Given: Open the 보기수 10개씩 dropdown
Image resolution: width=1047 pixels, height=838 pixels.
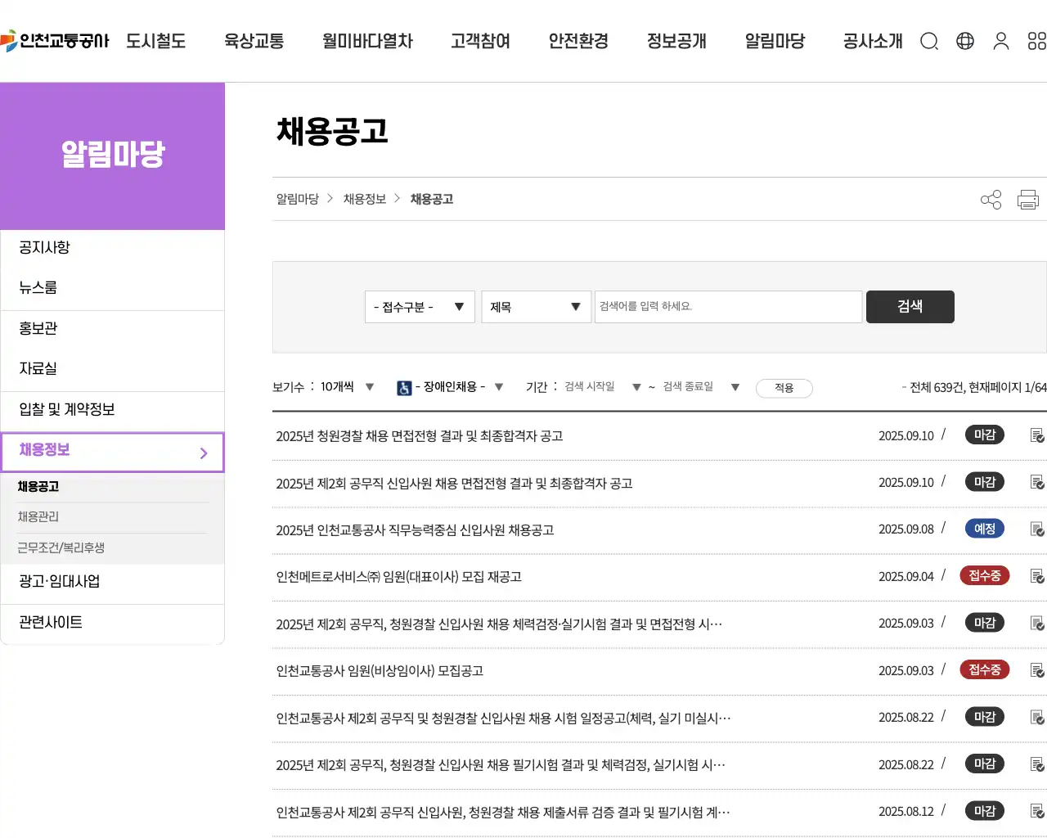Looking at the screenshot, I should click(x=348, y=387).
